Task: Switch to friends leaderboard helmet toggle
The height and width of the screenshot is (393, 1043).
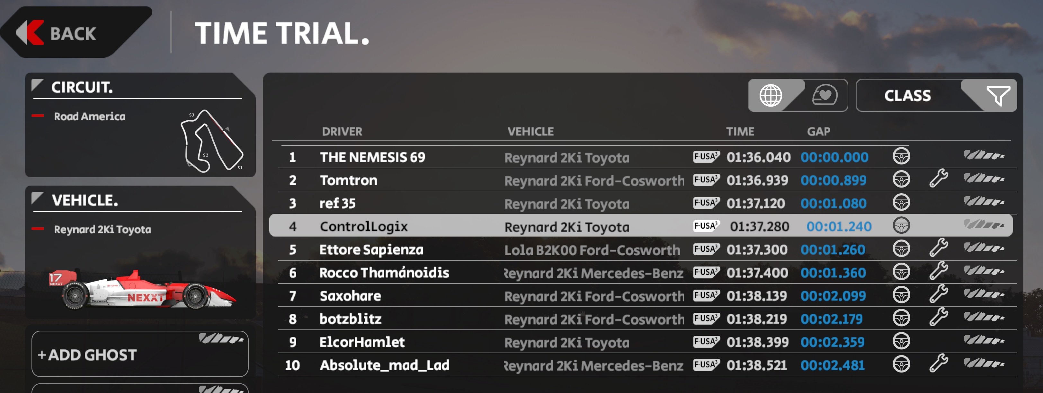Action: pos(825,95)
